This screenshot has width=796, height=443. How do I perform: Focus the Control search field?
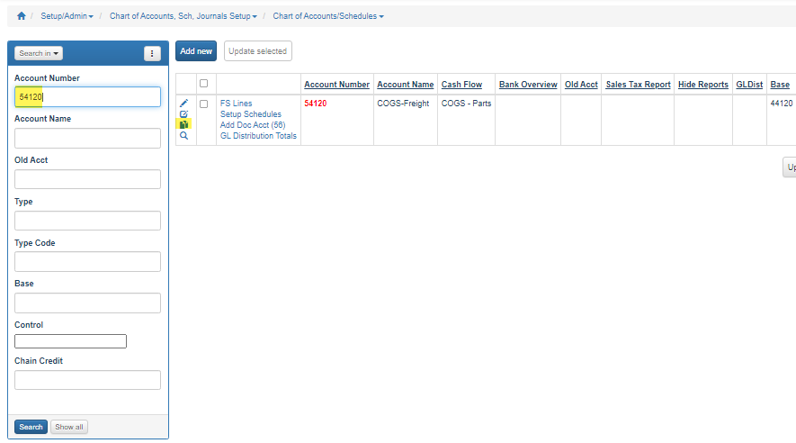pyautogui.click(x=70, y=341)
